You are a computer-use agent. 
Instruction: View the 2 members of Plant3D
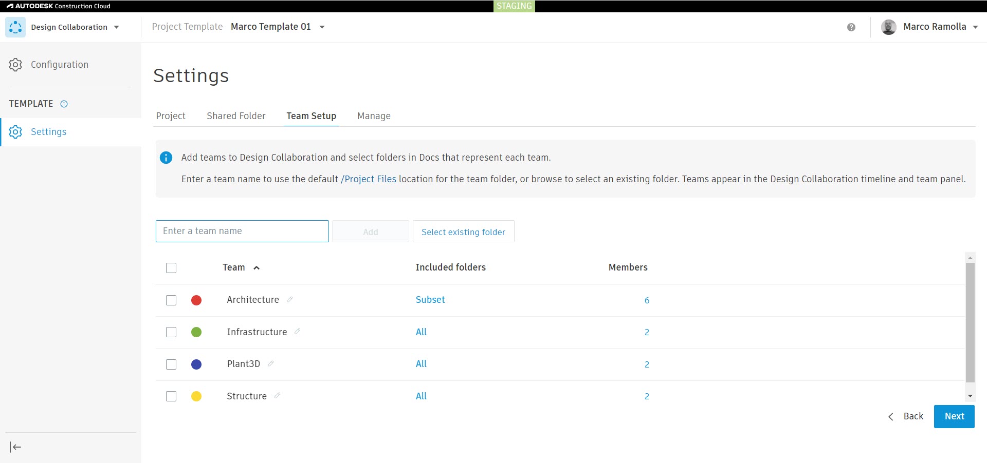(x=647, y=364)
